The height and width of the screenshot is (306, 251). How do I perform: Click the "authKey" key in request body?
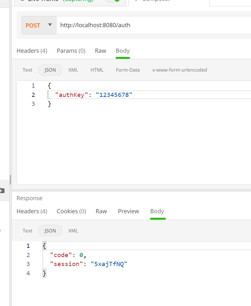(x=72, y=95)
